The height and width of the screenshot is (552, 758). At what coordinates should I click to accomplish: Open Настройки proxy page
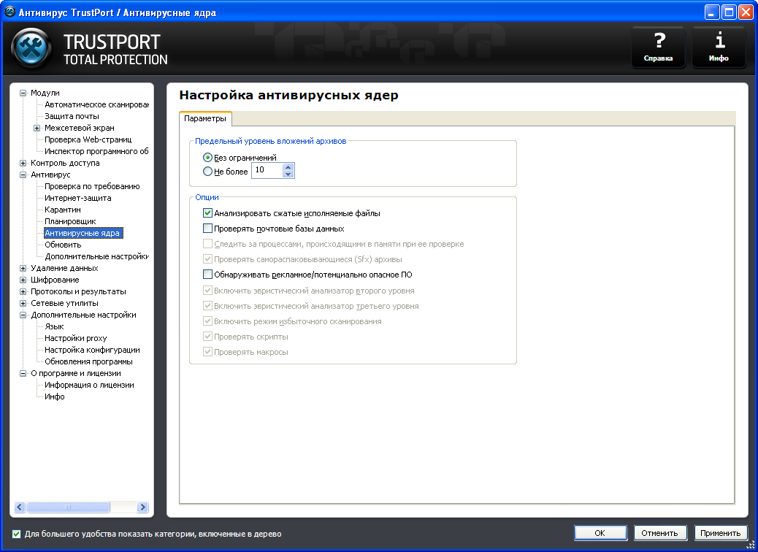(75, 338)
